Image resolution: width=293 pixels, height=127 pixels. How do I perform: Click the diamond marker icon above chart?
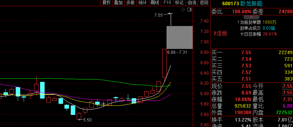click(183, 10)
